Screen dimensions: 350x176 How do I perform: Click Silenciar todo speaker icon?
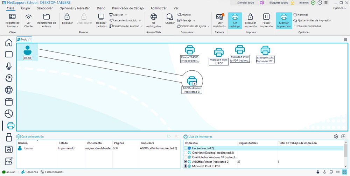pos(262,3)
